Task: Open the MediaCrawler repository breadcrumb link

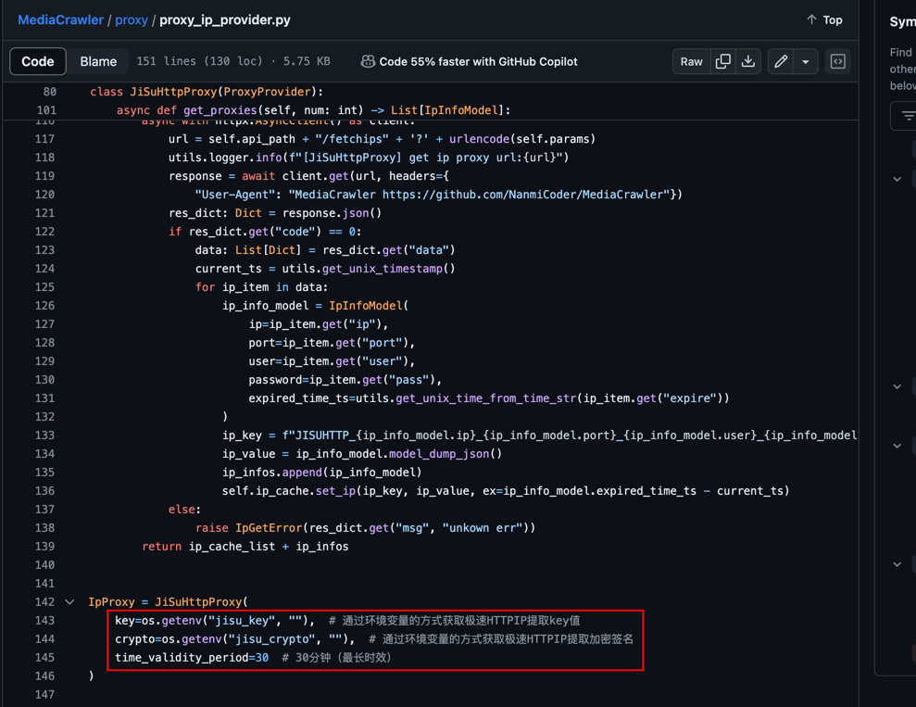Action: point(60,19)
